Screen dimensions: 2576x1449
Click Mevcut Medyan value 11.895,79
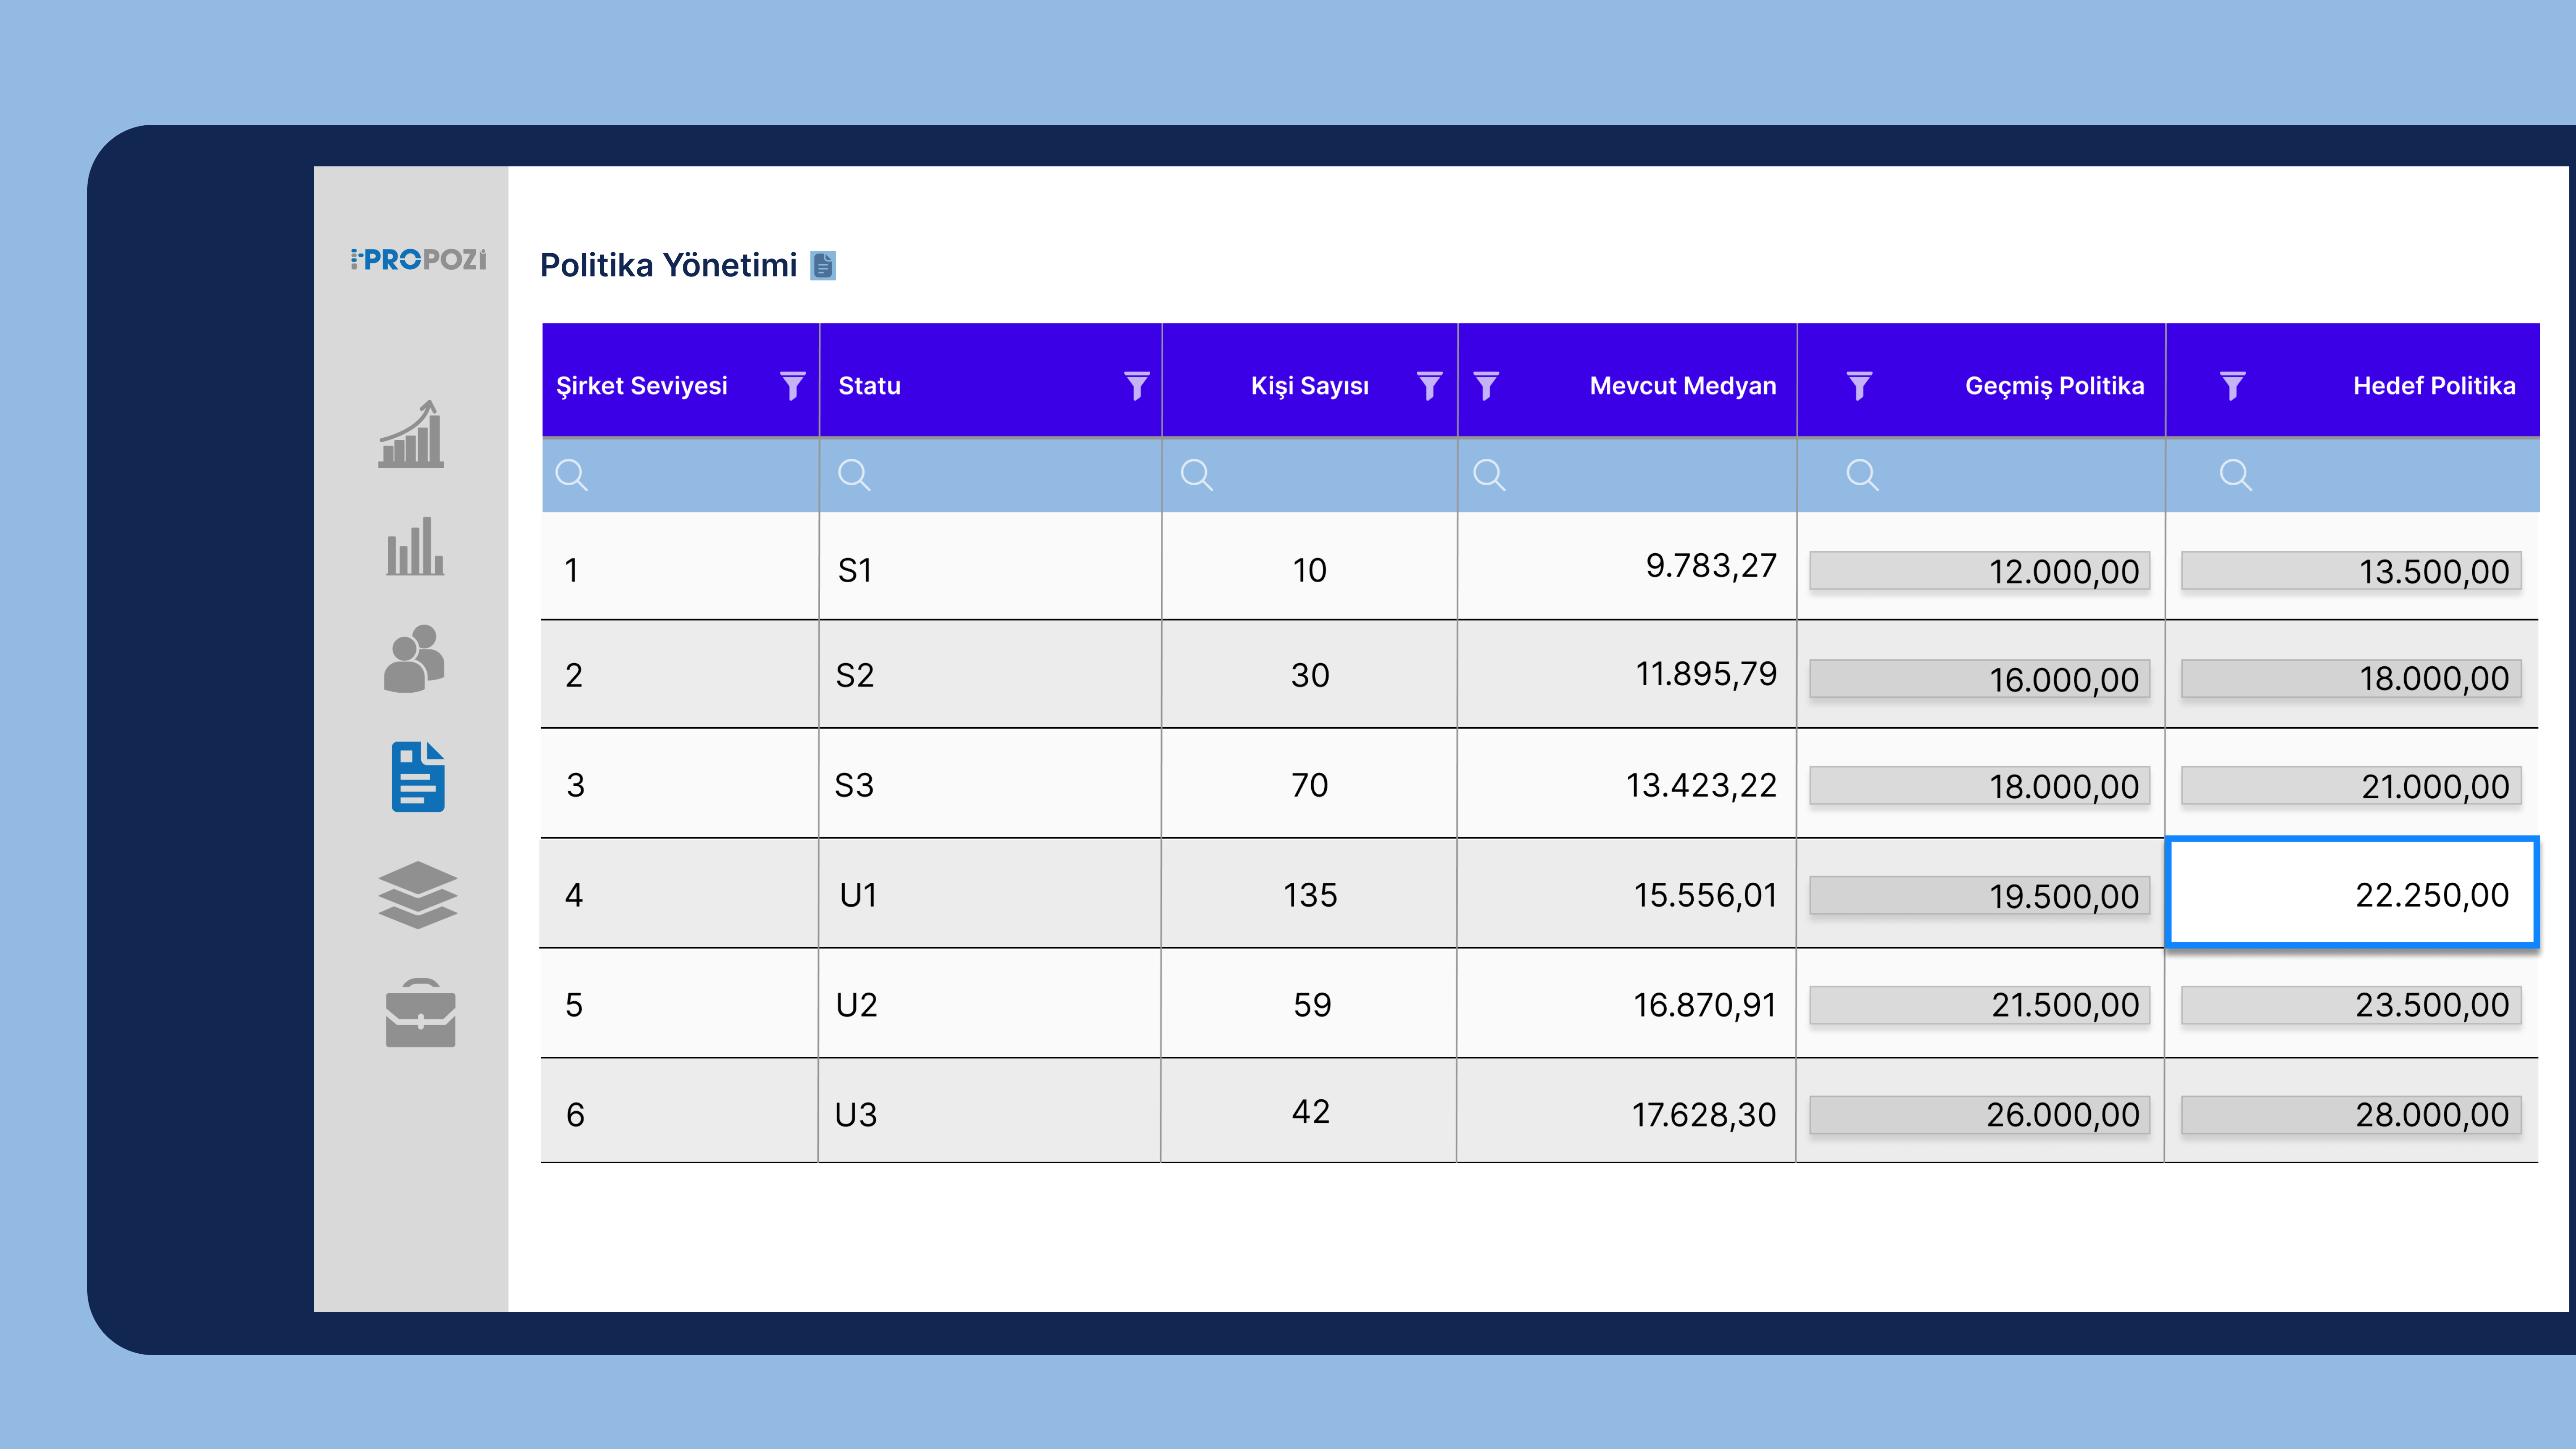[1706, 675]
